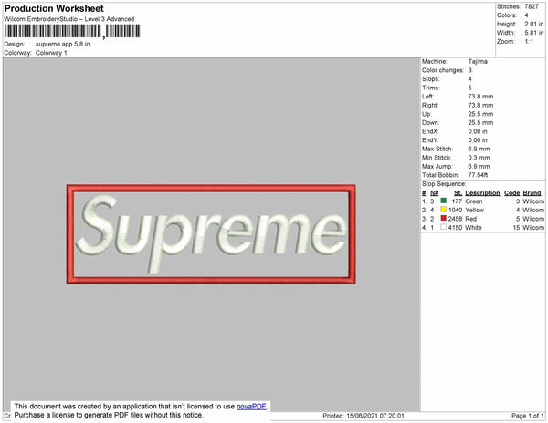Click the 'St.' column header
548x423 pixels.
[x=458, y=193]
